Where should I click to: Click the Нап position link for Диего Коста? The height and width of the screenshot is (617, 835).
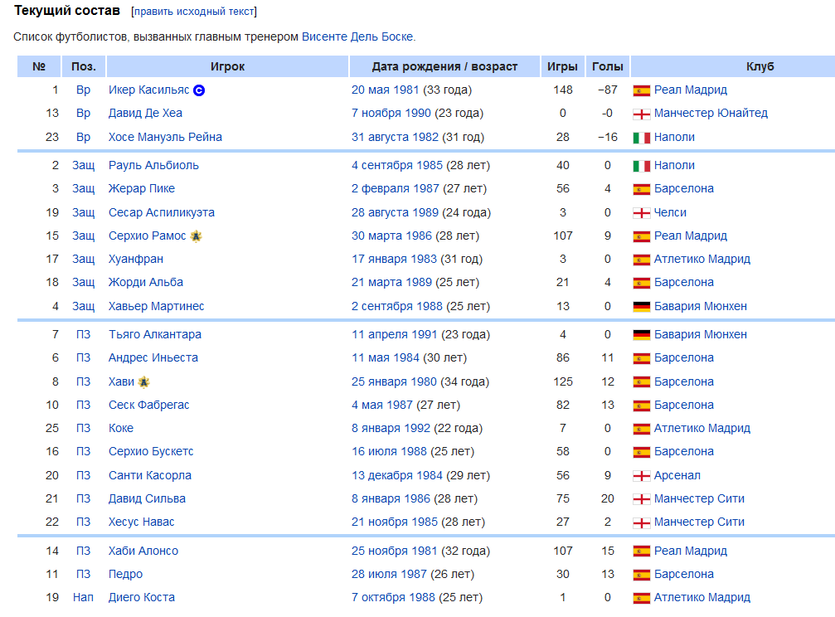[x=83, y=598]
